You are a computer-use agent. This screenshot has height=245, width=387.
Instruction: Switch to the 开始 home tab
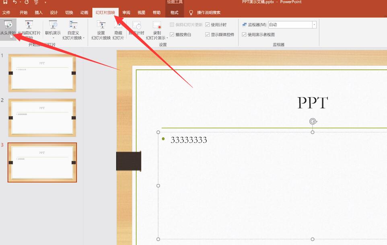[23, 12]
